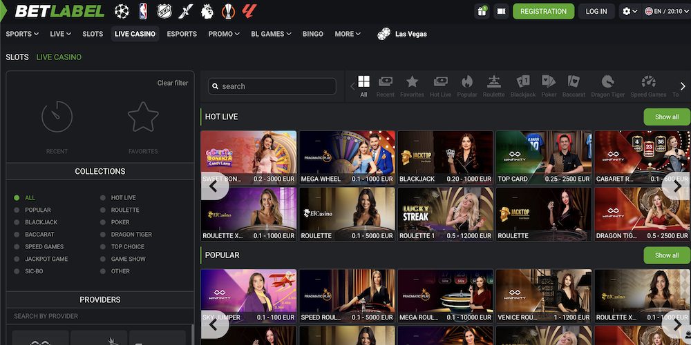Click the REGISTRATION button

(543, 12)
